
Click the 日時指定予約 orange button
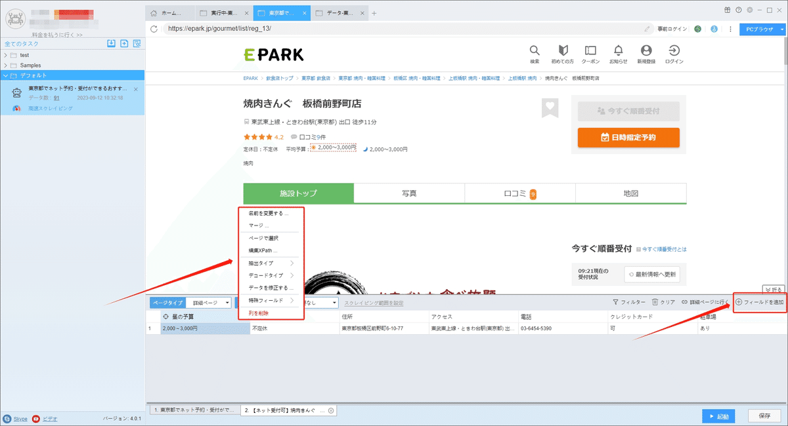coord(628,138)
